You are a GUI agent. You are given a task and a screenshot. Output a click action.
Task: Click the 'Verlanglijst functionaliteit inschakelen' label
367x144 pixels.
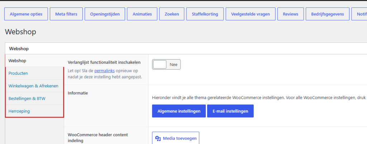pos(104,62)
